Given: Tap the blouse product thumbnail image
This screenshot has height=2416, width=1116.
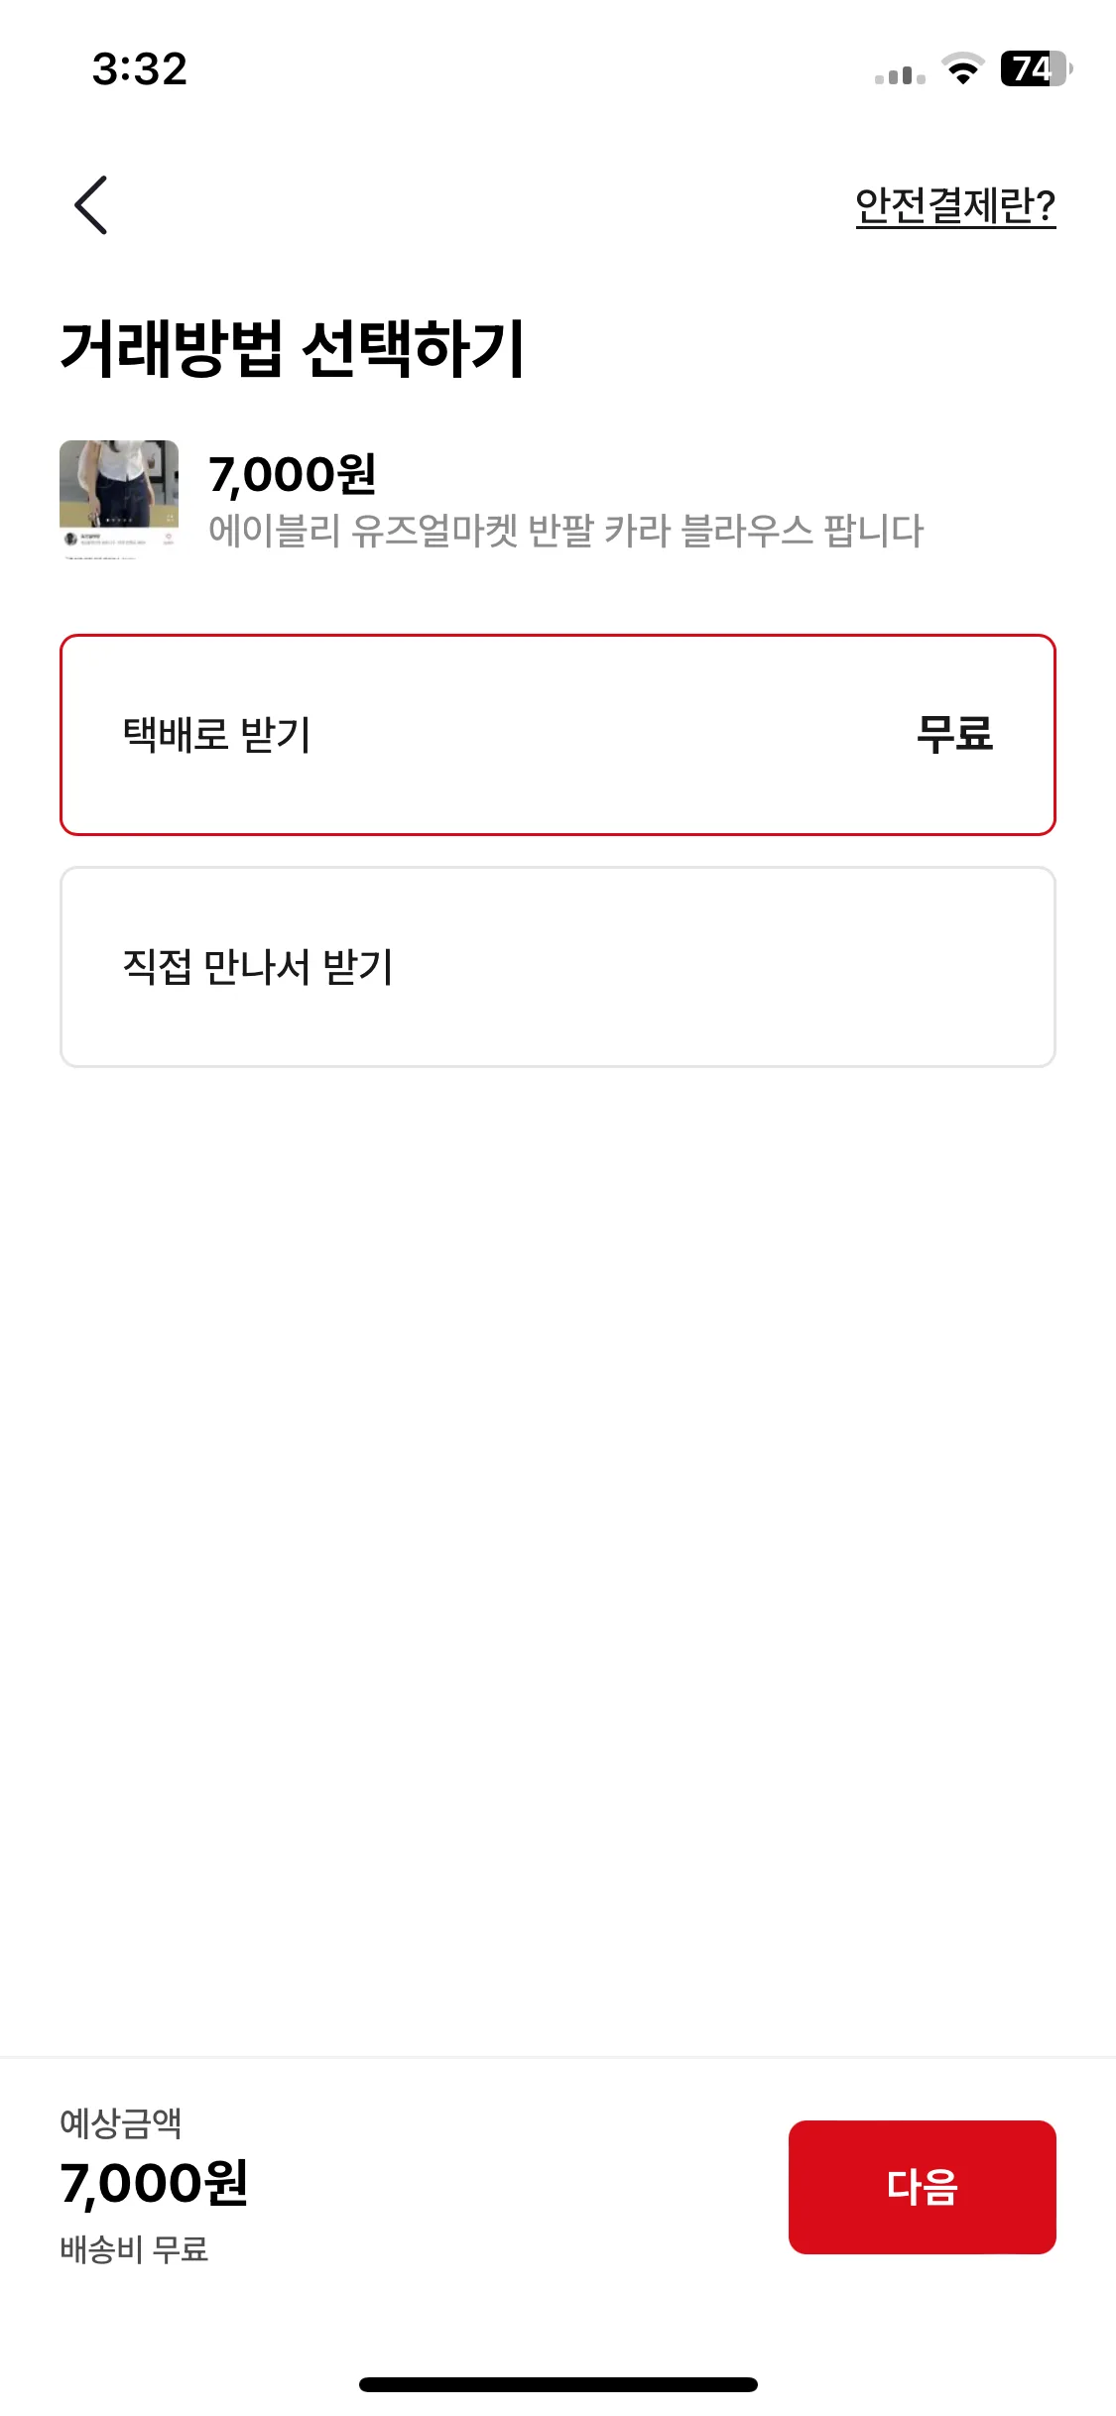Looking at the screenshot, I should (x=119, y=500).
